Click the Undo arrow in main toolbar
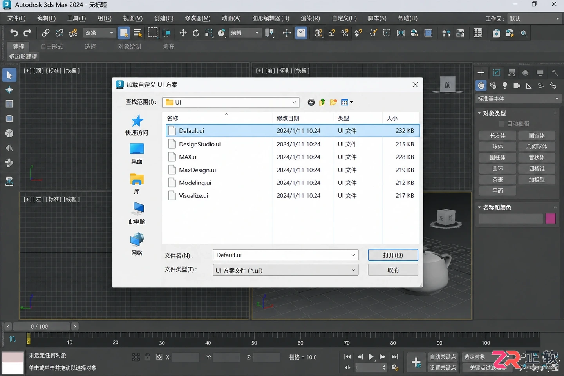This screenshot has height=376, width=564. pos(14,33)
